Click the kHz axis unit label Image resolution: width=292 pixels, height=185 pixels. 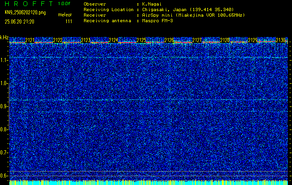coord(4,38)
